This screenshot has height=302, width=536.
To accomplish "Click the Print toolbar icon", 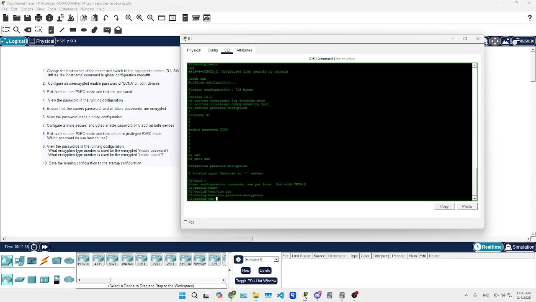I will [x=39, y=18].
